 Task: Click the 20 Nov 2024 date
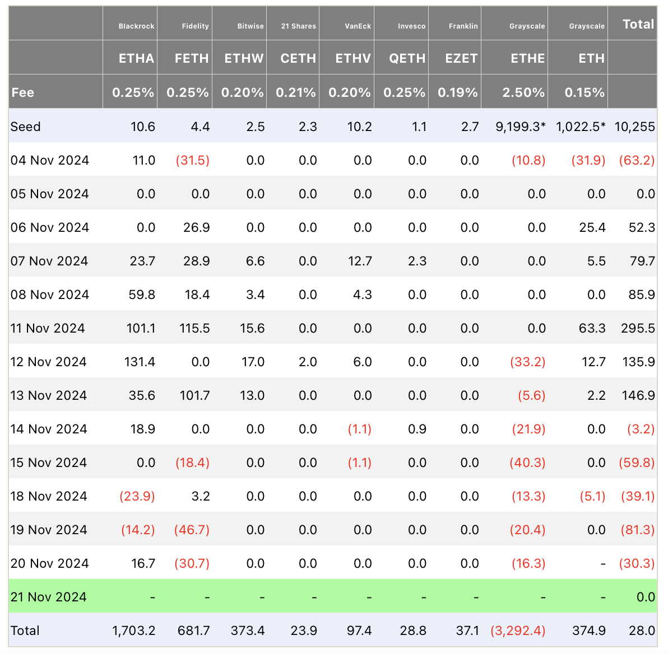(50, 564)
